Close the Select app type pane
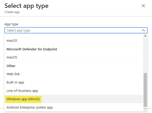152x113 pixels. pyautogui.click(x=143, y=6)
